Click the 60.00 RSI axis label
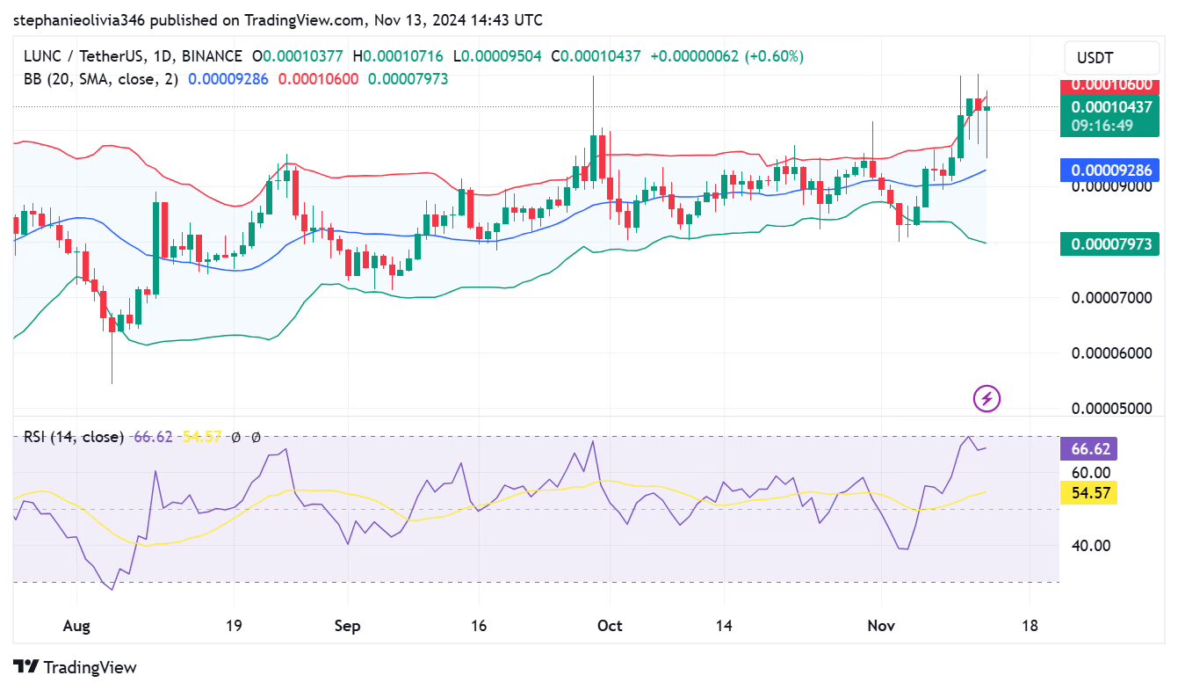The image size is (1178, 690). click(1090, 472)
